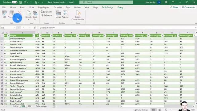Click the Duplicate query button
197x111 pixels.
point(46,12)
